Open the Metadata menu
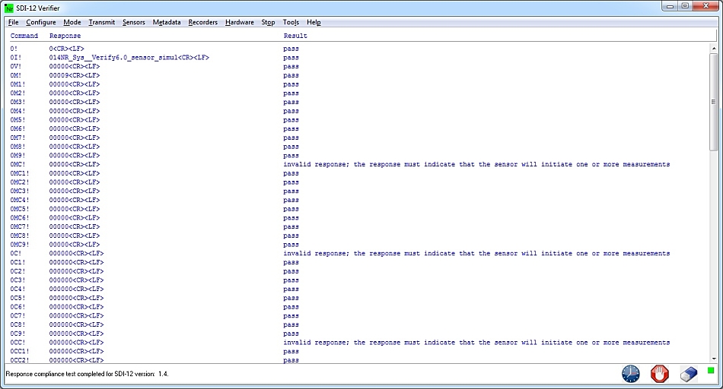This screenshot has width=723, height=389. (167, 22)
